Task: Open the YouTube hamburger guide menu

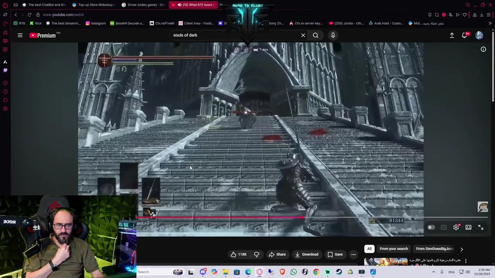Action: point(20,35)
